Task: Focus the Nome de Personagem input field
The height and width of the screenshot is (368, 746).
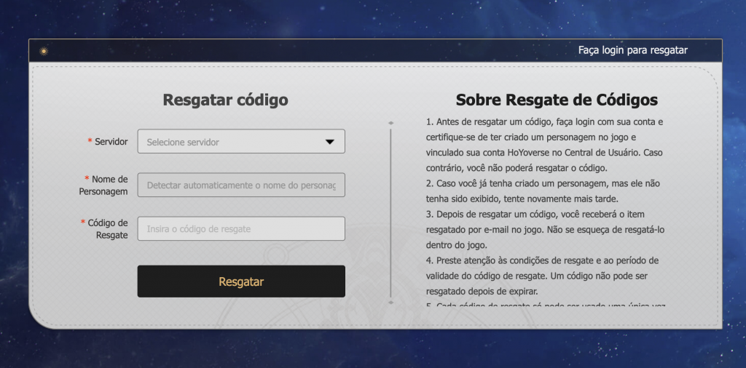Action: (240, 185)
